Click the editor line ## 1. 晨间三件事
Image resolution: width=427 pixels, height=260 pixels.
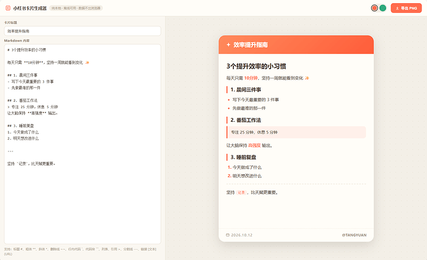(22, 75)
